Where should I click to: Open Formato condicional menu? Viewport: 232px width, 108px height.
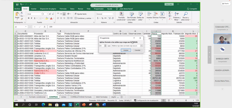[122, 17]
